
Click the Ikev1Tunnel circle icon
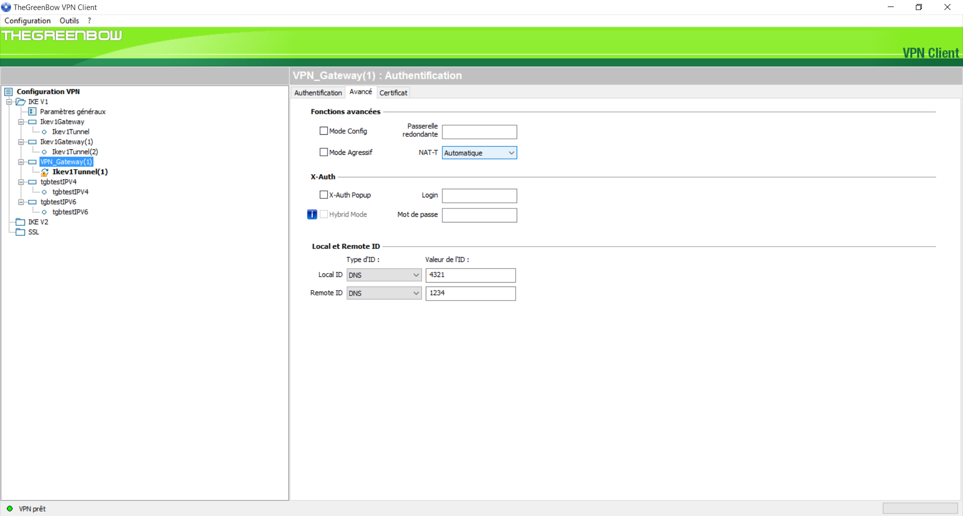coord(44,132)
